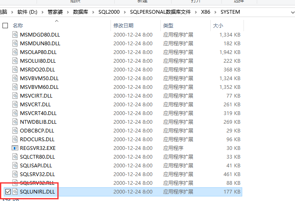The width and height of the screenshot is (295, 201).
Task: Click the SQLISAPI.DLL file icon
Action: point(15,165)
